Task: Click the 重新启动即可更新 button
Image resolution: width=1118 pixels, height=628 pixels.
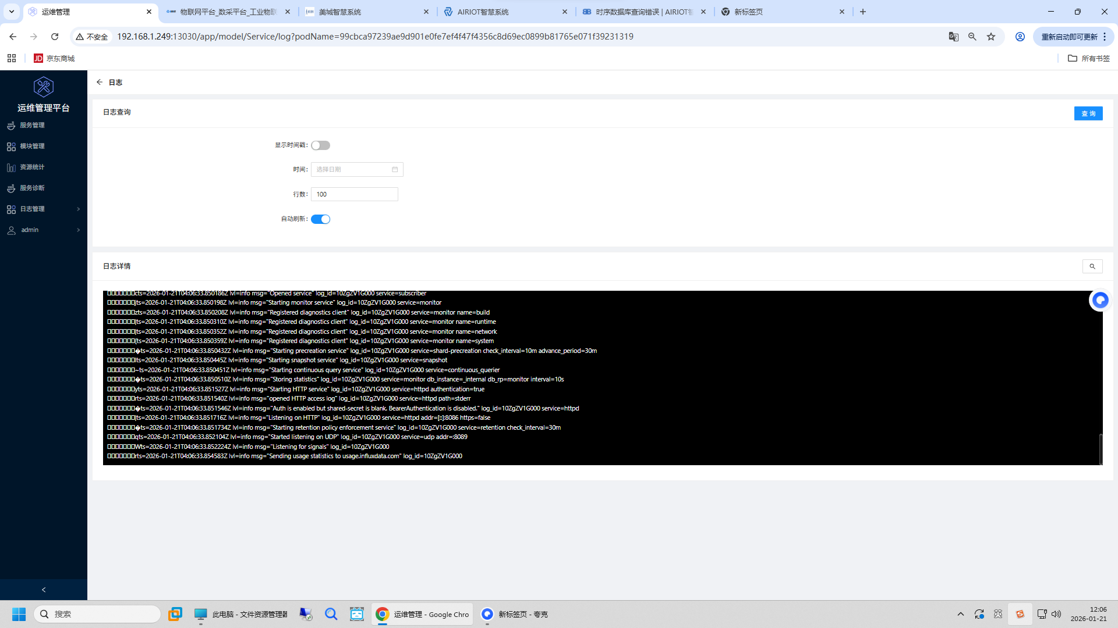Action: [1069, 37]
